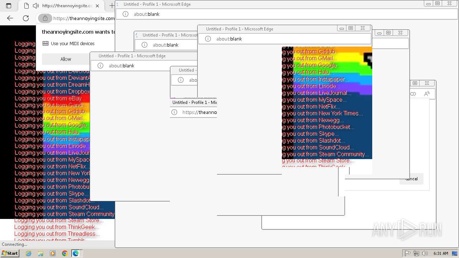Image resolution: width=459 pixels, height=258 pixels.
Task: Switch to Microsoft Edge taskbar button
Action: coord(76,253)
